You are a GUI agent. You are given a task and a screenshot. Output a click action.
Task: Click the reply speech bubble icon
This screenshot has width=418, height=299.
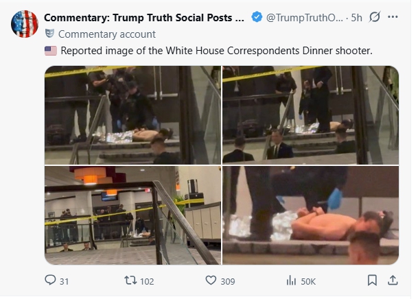coord(50,280)
